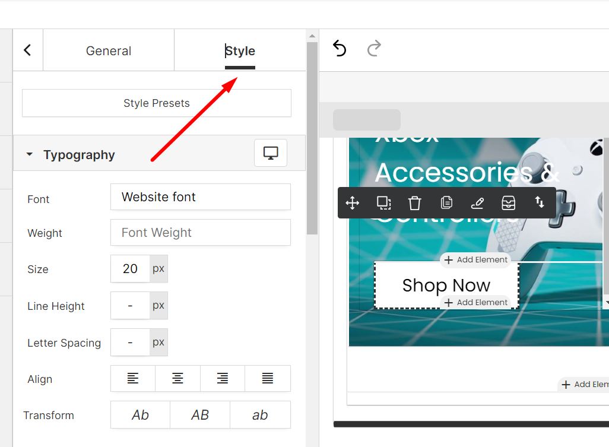This screenshot has height=447, width=609.
Task: Click the move handle icon in element toolbar
Action: 352,202
